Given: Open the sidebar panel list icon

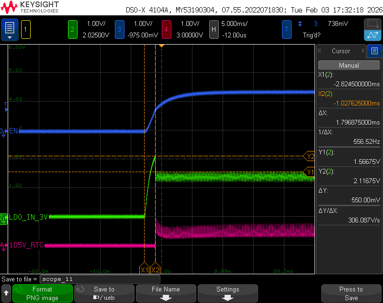Looking at the screenshot, I should pyautogui.click(x=374, y=51).
